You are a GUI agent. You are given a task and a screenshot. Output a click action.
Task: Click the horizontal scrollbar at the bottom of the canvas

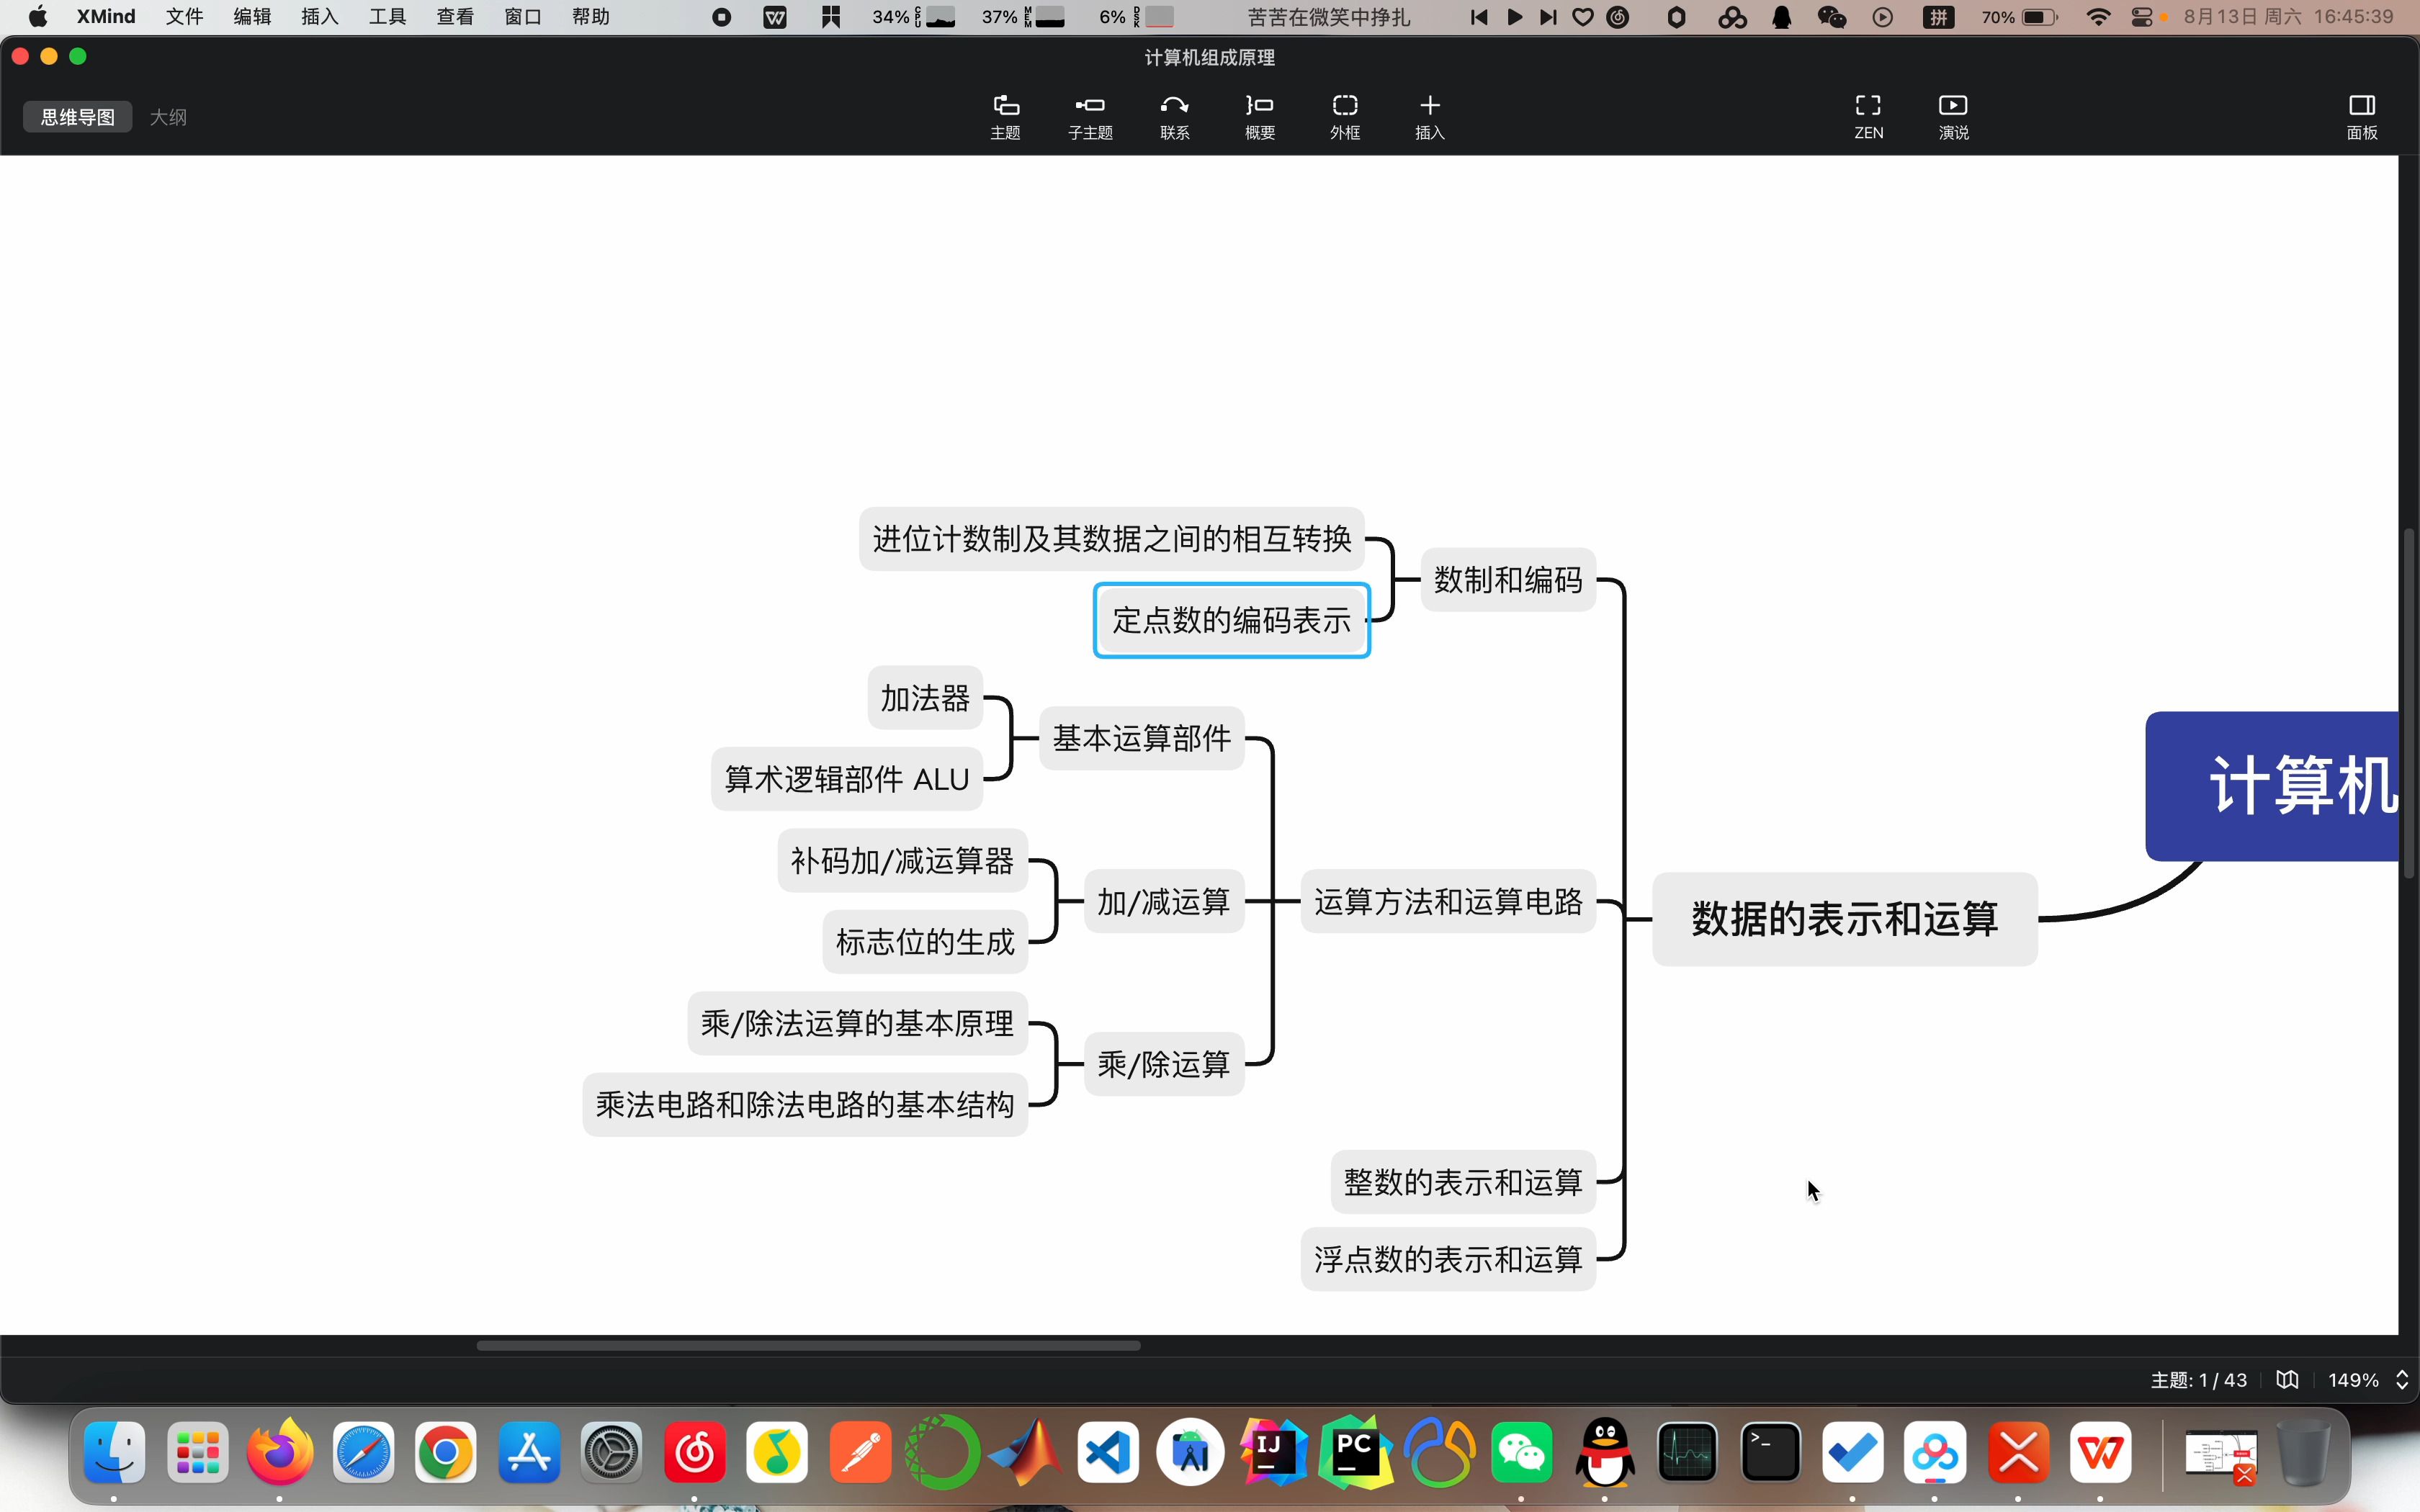coord(808,1345)
